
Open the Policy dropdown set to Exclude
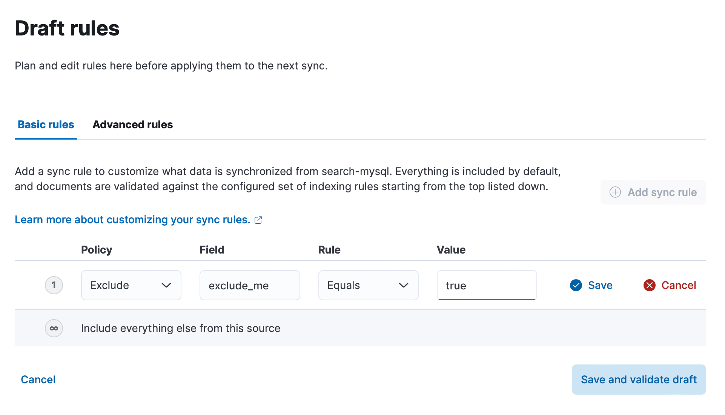click(x=131, y=285)
